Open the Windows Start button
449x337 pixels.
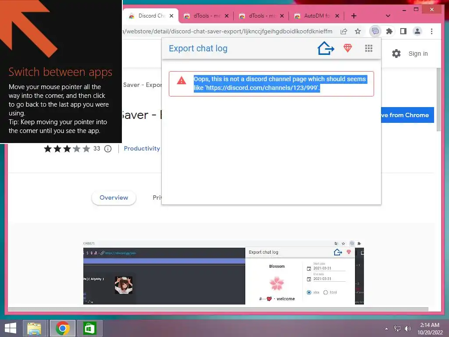point(11,328)
